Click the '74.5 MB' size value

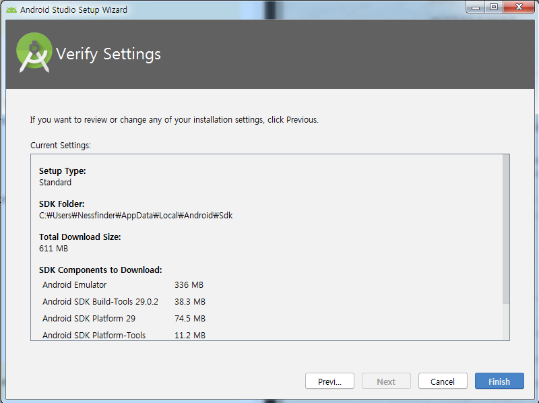click(190, 318)
